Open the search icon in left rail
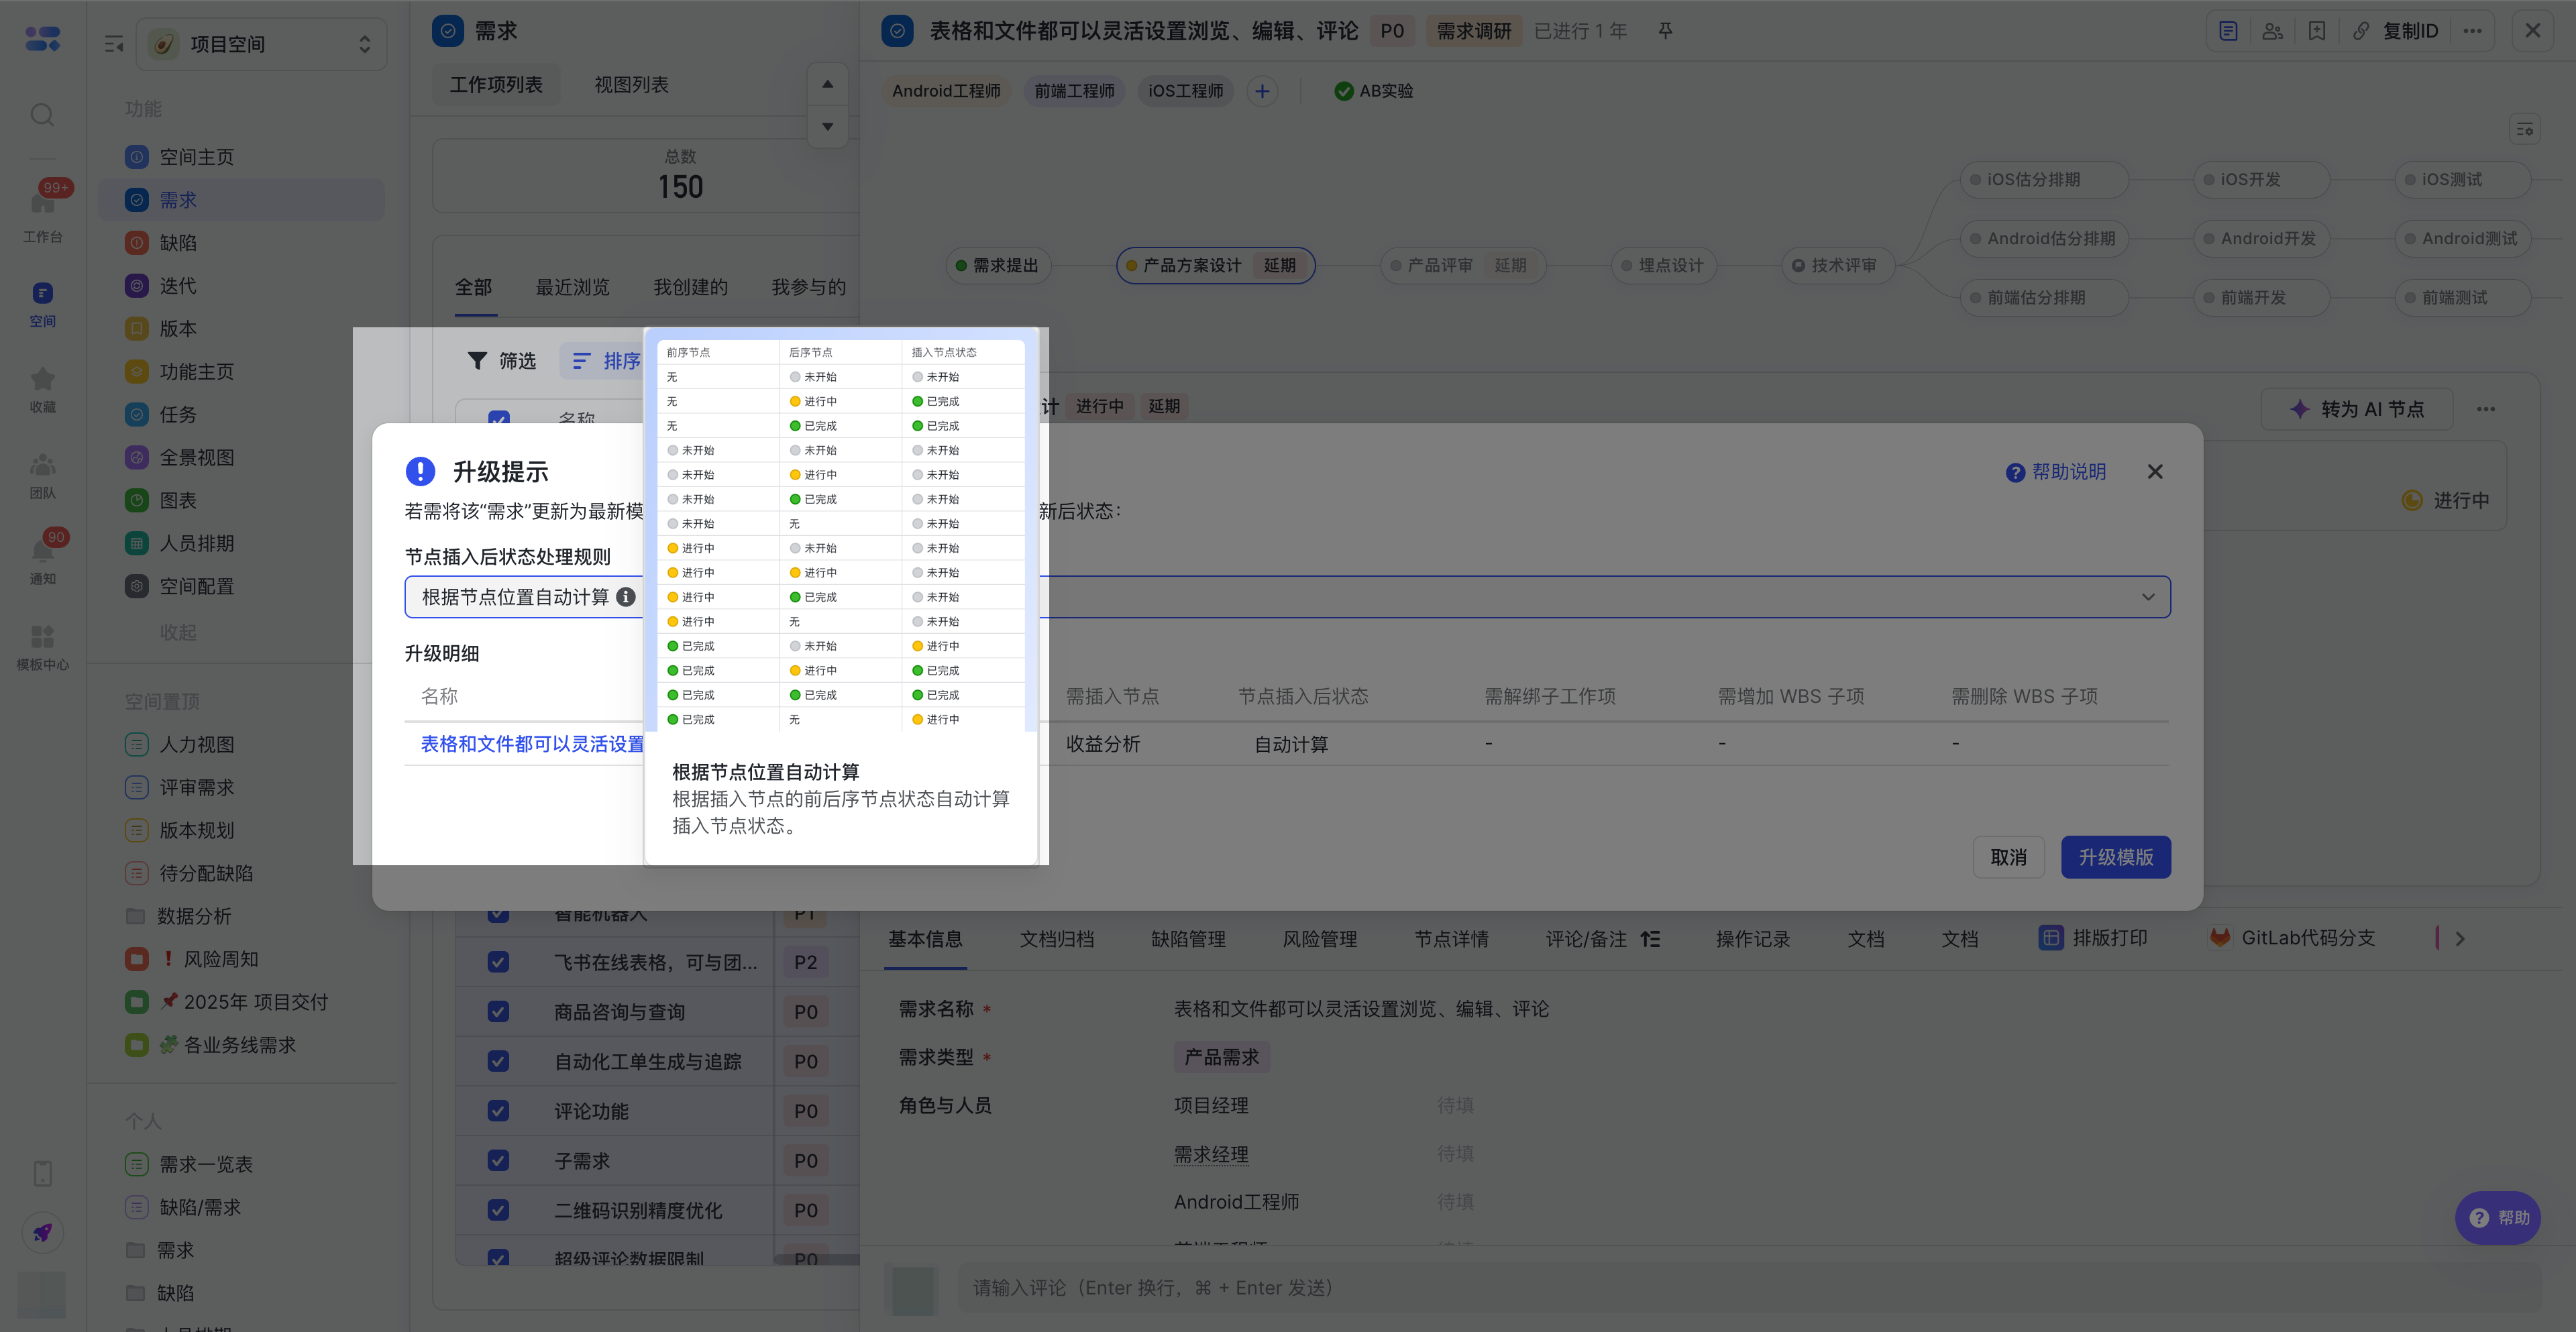 tap(42, 115)
